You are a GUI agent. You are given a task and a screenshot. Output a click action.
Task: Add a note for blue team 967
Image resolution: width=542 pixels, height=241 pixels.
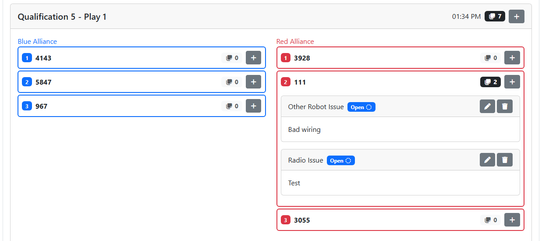click(x=253, y=106)
